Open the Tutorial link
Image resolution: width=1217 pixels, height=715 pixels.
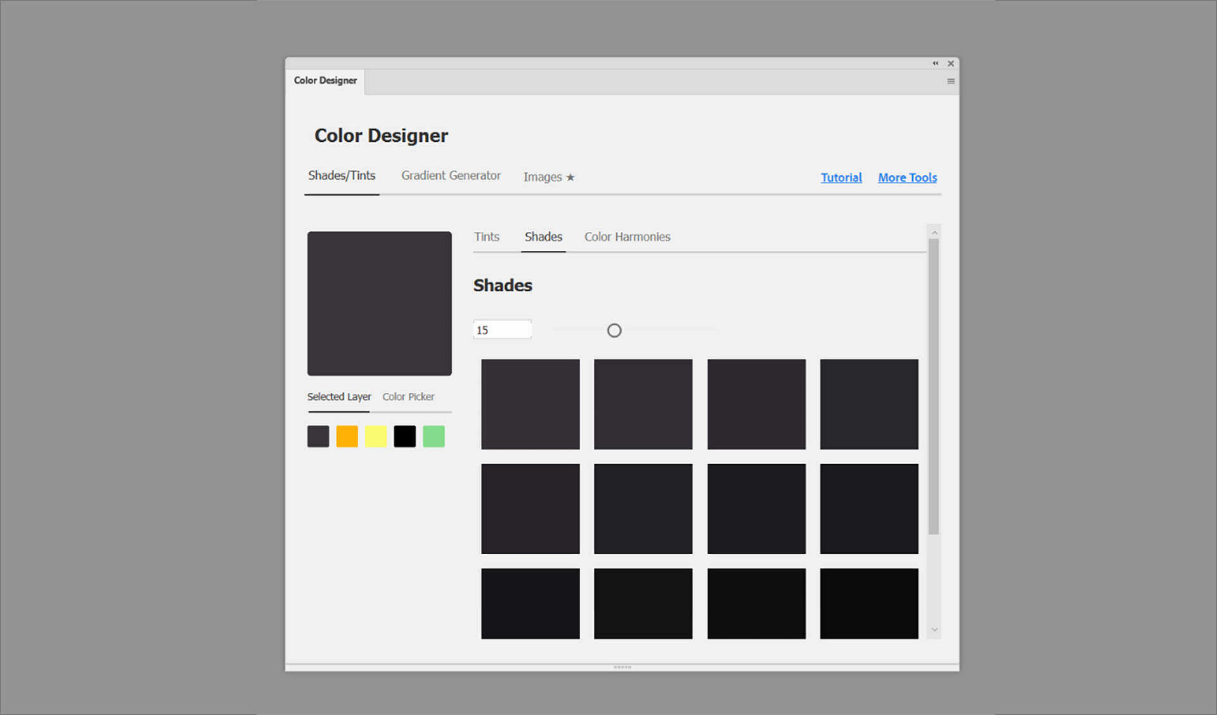[x=841, y=177]
